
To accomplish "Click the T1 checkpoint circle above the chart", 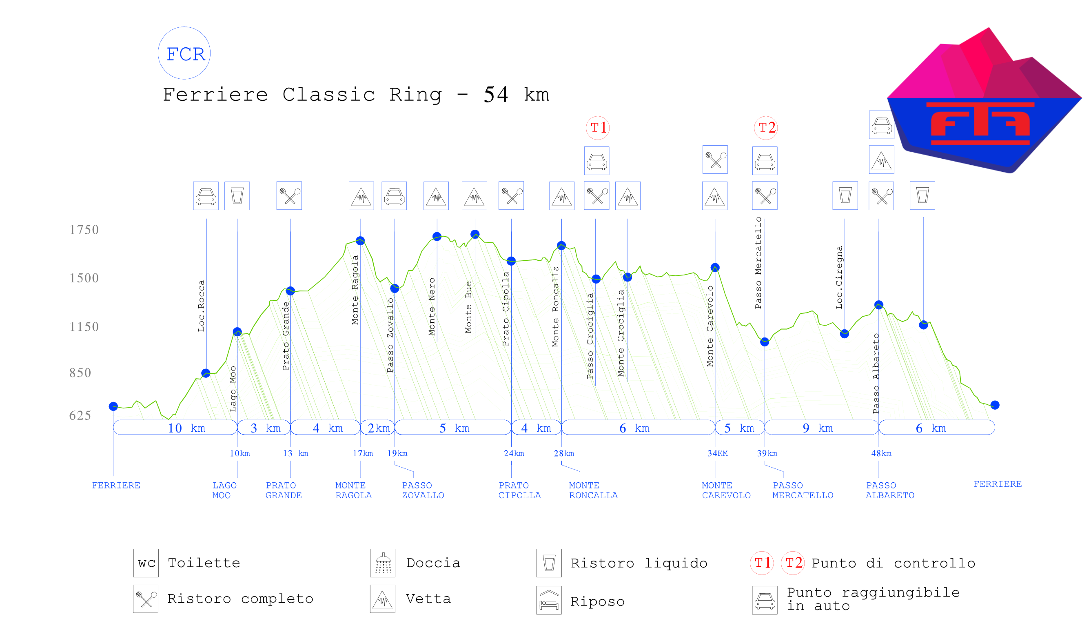I will coord(597,128).
